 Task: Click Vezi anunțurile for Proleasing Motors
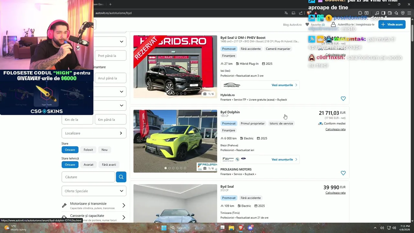(x=284, y=160)
